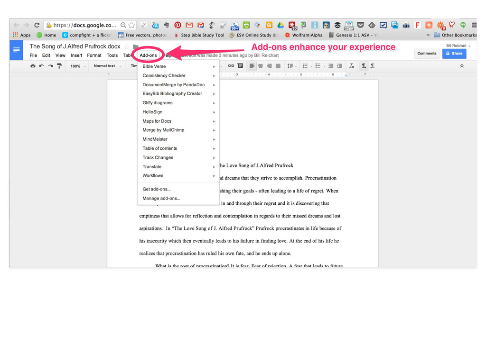Viewport: 486px width, 364px height.
Task: Click the Pocket extension icon
Action: click(x=360, y=25)
